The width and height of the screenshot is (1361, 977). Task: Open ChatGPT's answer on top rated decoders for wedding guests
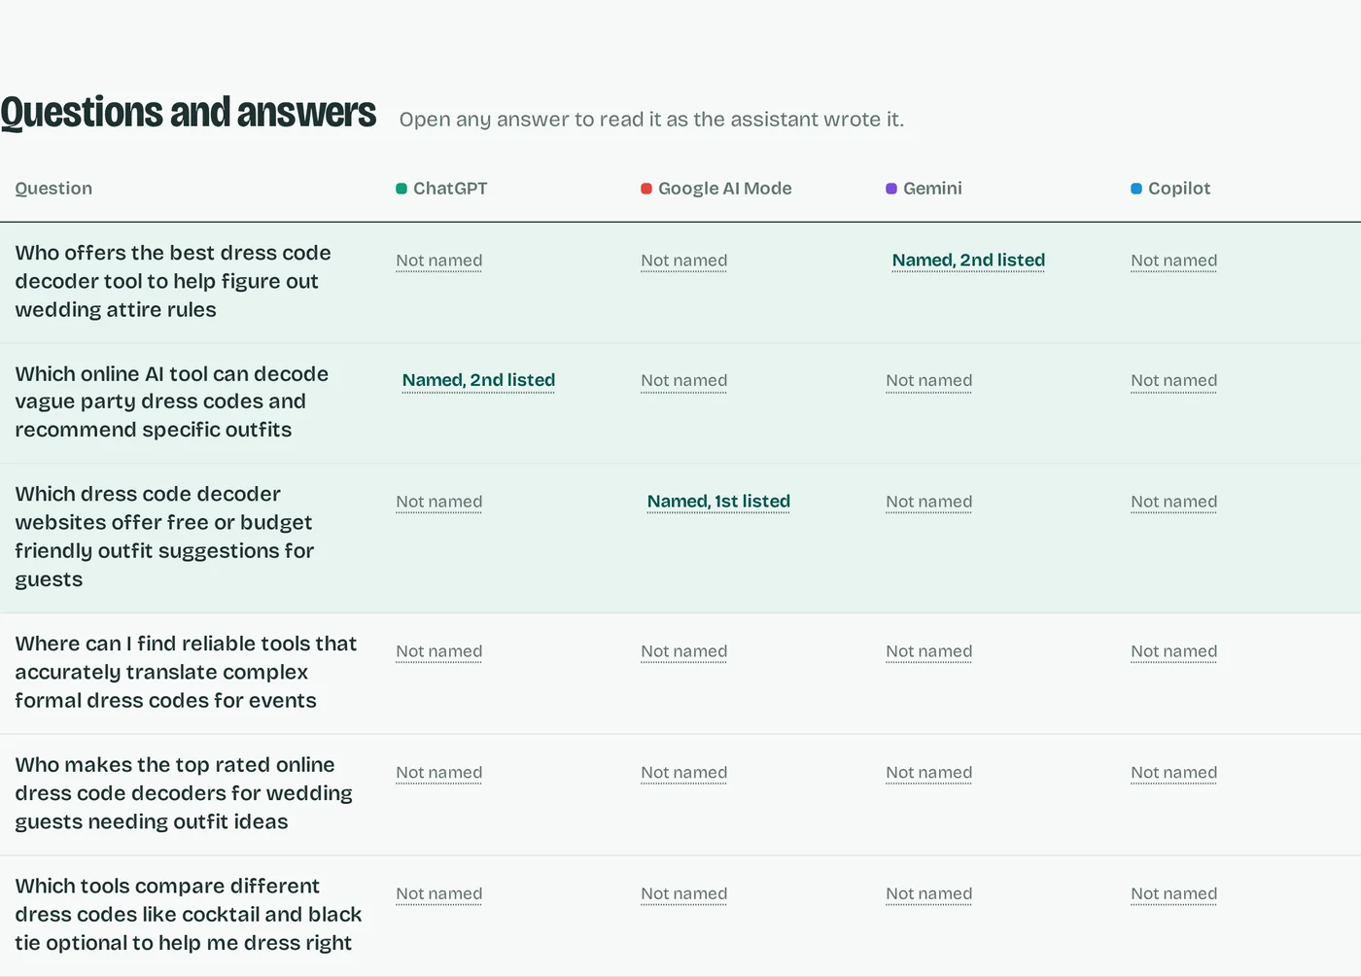438,773
